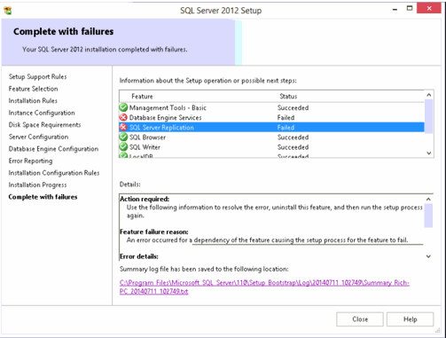Click green check icon beside SQL Browser
Image resolution: width=446 pixels, height=338 pixels.
123,138
